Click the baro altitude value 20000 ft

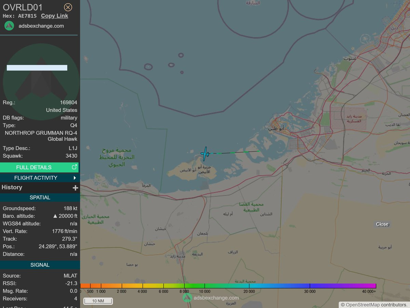(65, 216)
